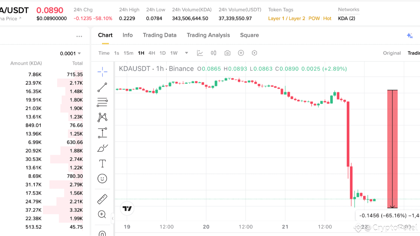Select the 1W time interval
Screen dimensions: 420x236
pyautogui.click(x=174, y=53)
